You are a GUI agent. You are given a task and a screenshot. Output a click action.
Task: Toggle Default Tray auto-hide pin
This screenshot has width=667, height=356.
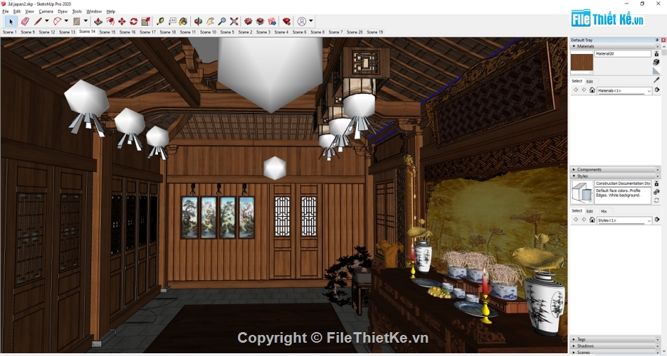[657, 40]
